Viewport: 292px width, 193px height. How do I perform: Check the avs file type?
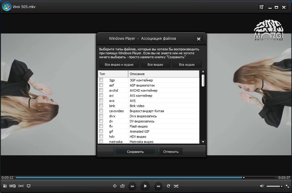(101, 100)
